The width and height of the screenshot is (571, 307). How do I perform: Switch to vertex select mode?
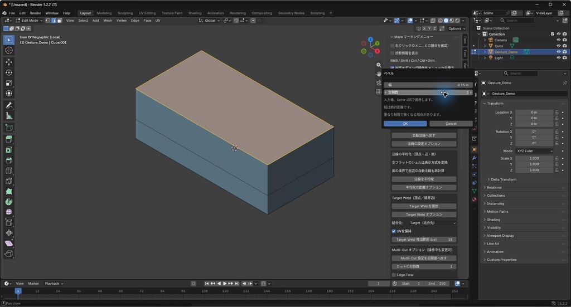tap(48, 21)
